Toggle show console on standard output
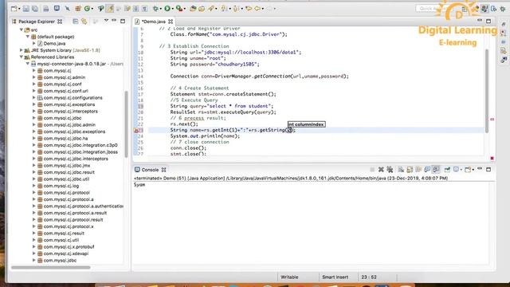Viewport: 510px width, 287px height. [x=427, y=170]
